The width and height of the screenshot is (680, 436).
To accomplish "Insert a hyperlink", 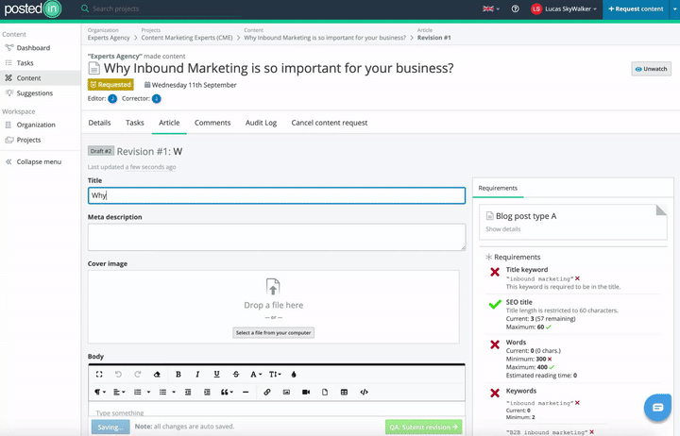I will (x=267, y=392).
